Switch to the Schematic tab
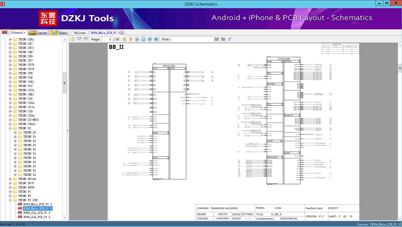Image resolution: width=402 pixels, height=227 pixels. coord(13,33)
